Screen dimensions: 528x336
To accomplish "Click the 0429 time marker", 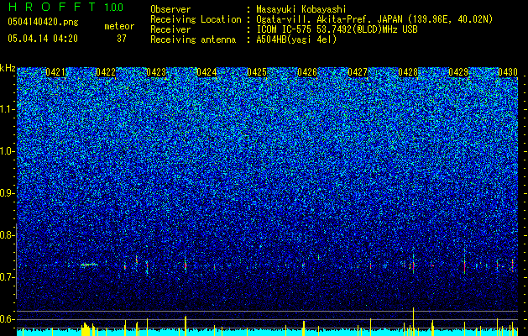I will (x=458, y=72).
